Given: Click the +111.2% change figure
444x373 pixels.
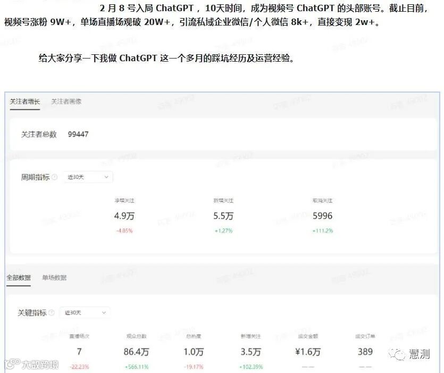Looking at the screenshot, I should (x=323, y=231).
